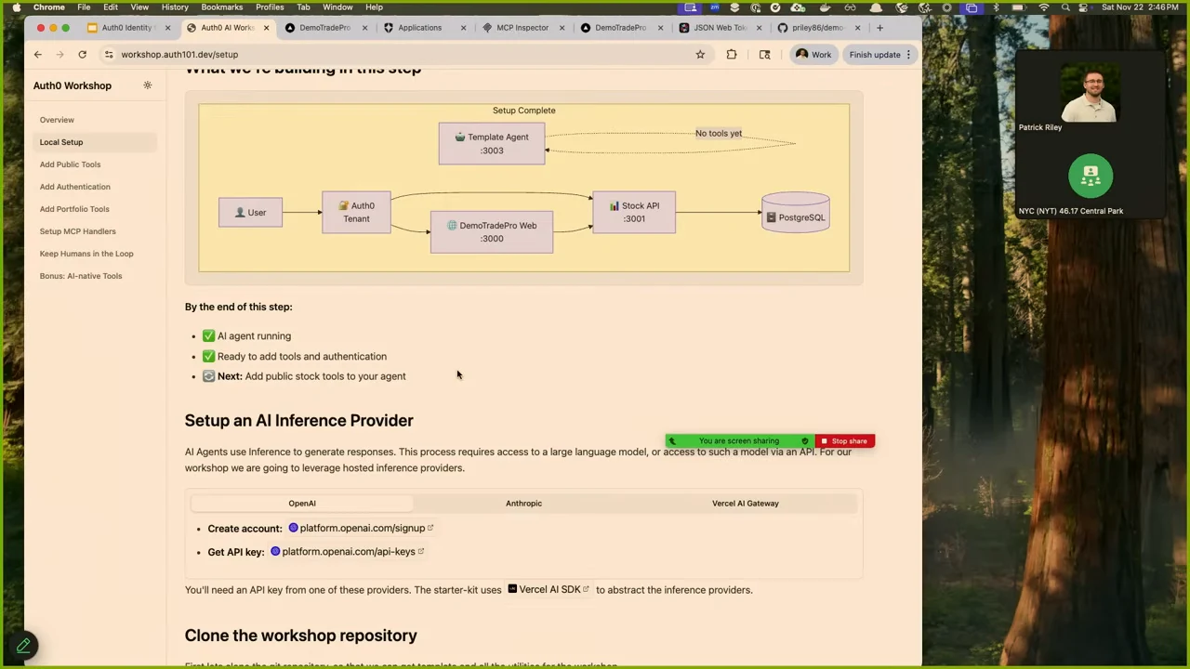1190x669 pixels.
Task: Open the Chrome extensions puzzle icon
Action: click(732, 55)
